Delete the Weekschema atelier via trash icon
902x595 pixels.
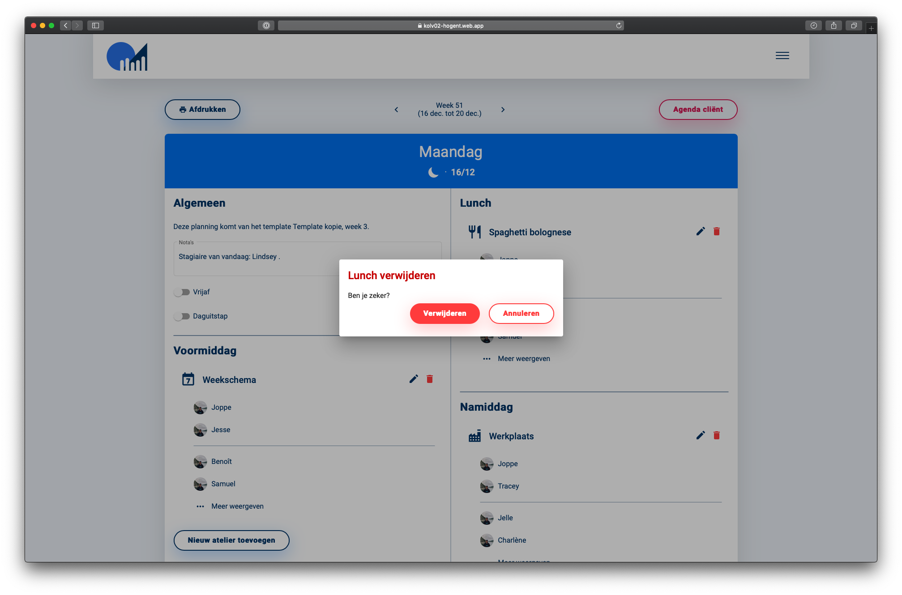point(430,379)
